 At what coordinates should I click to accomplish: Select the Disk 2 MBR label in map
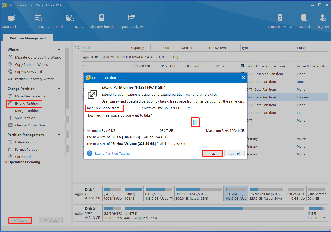88,213
